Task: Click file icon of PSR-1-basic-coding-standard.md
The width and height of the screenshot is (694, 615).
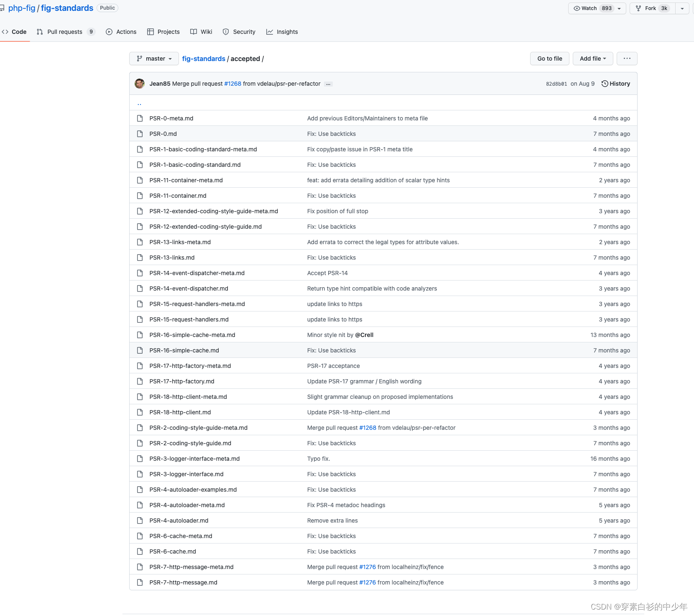Action: (140, 165)
